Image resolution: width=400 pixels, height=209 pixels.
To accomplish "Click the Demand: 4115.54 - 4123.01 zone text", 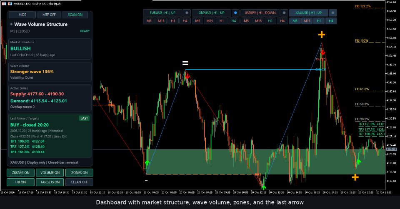I will tap(38, 101).
